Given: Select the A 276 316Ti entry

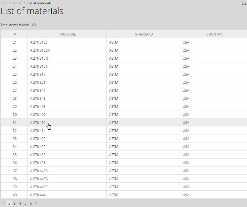Looking at the screenshot, I should pos(39,67).
